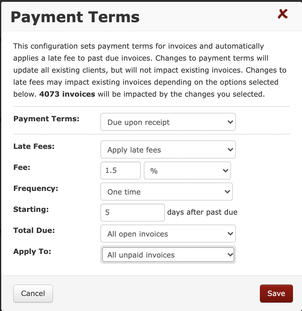Viewport: 302px width, 311px height.
Task: Click the Payment Terms dialog title
Action: pyautogui.click(x=75, y=17)
